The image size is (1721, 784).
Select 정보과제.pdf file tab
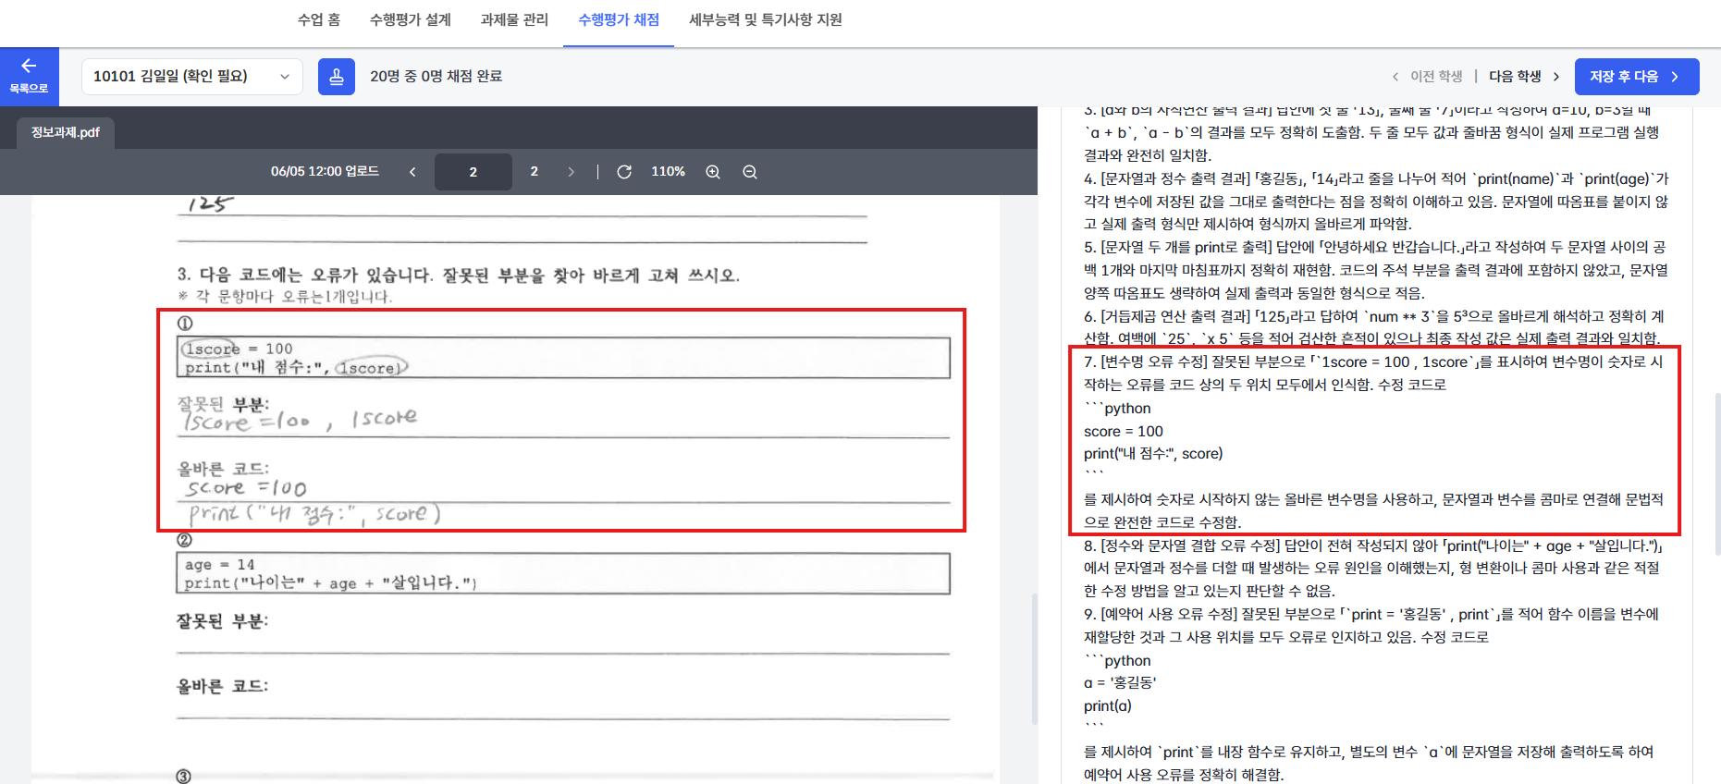(66, 132)
